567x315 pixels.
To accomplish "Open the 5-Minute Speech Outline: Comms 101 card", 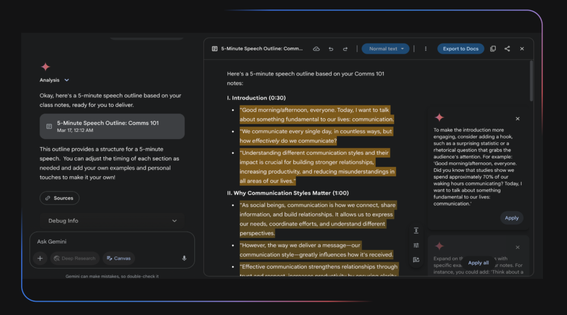I will click(x=112, y=127).
